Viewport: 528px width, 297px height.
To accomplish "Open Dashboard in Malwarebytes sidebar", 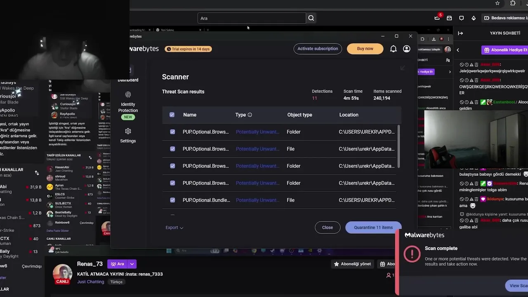I will click(128, 80).
